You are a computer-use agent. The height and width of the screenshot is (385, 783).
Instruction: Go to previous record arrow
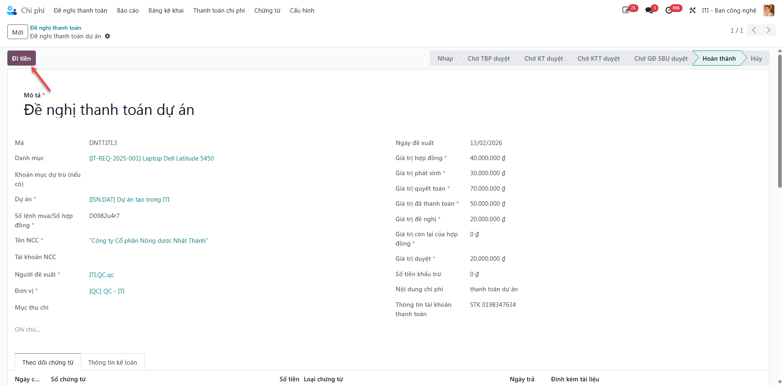coord(754,30)
